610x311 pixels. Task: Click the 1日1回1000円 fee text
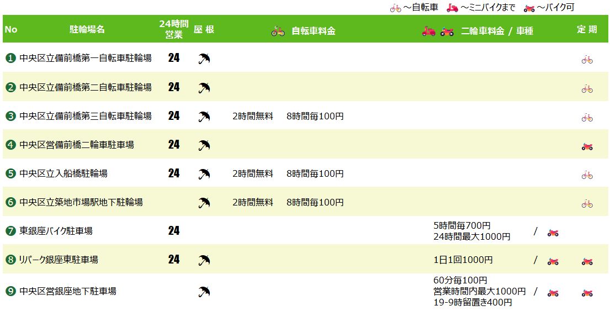pyautogui.click(x=463, y=260)
